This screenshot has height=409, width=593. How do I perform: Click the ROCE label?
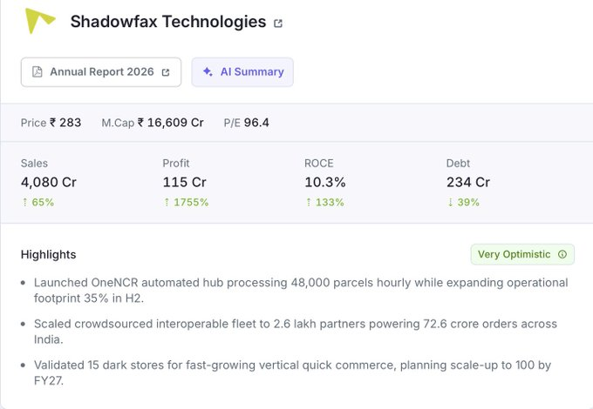point(319,163)
